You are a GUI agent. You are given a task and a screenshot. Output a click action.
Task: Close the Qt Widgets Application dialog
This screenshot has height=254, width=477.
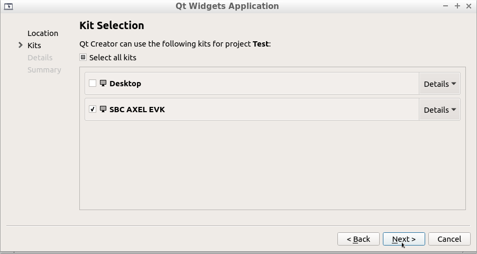[x=469, y=6]
